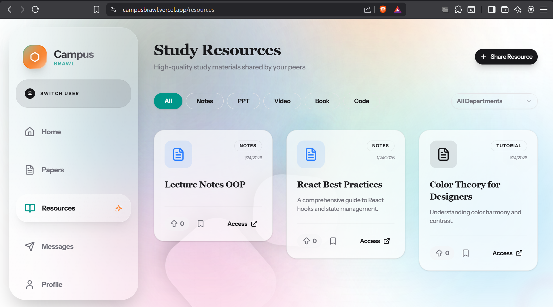Upvote the React Best Practices resource
Image resolution: width=553 pixels, height=307 pixels.
pos(310,241)
